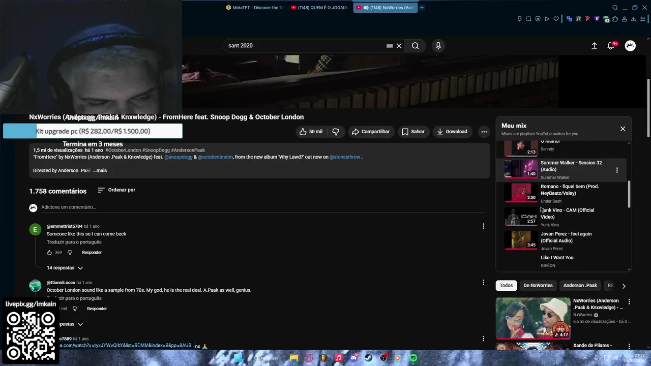Click the like button with 50 mil
The width and height of the screenshot is (651, 366).
coord(311,132)
